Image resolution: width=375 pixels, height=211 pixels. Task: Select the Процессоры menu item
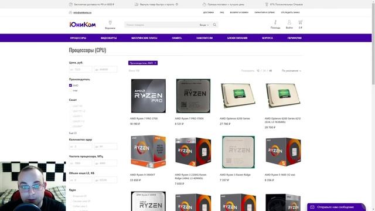click(x=78, y=38)
